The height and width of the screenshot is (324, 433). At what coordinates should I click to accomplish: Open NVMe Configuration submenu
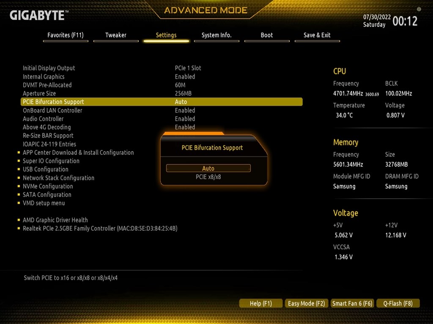[x=48, y=186]
